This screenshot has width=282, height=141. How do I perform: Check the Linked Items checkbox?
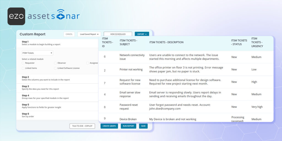coord(23,68)
